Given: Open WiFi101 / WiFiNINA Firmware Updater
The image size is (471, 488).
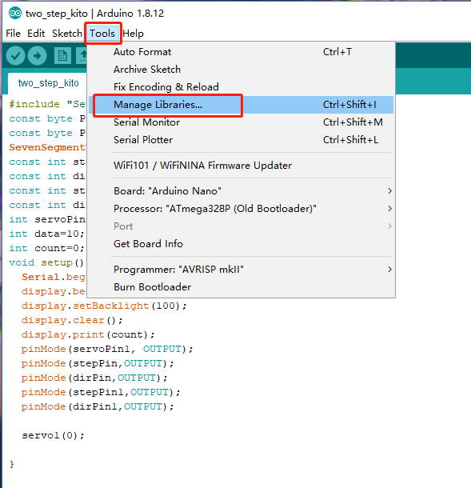Looking at the screenshot, I should (241, 166).
